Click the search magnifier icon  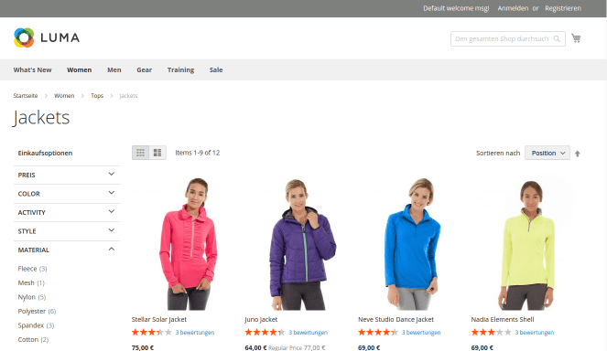[557, 38]
